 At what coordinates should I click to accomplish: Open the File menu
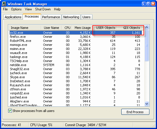tap(5, 9)
